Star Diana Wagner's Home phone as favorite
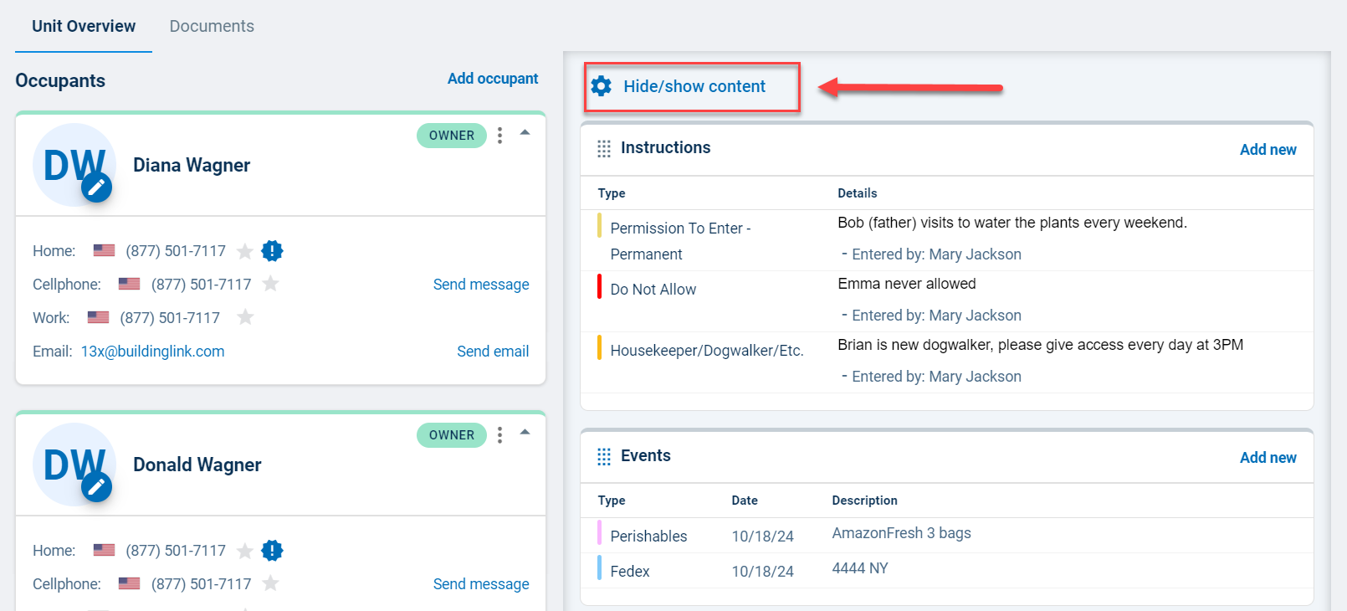 pos(245,251)
